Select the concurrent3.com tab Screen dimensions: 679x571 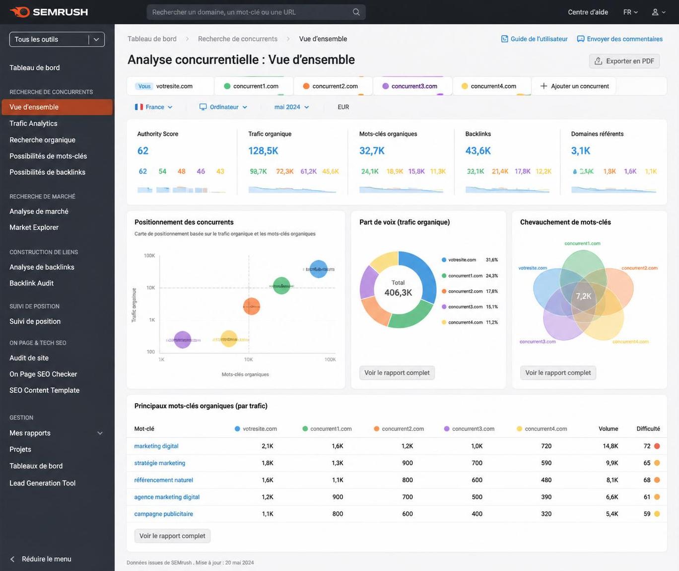412,86
